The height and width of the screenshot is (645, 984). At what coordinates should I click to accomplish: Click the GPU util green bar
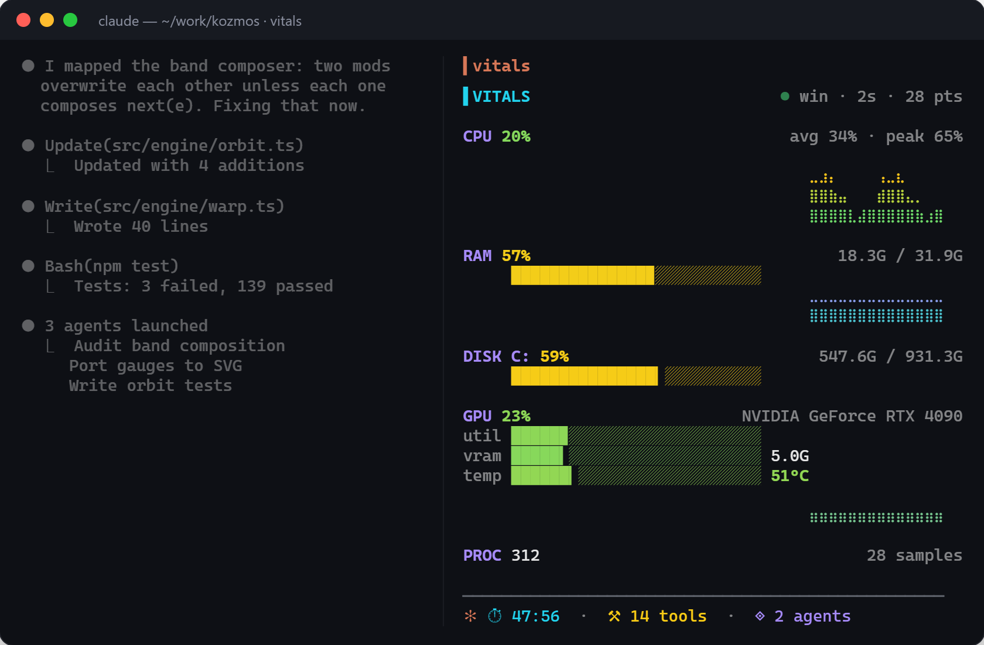click(x=636, y=435)
